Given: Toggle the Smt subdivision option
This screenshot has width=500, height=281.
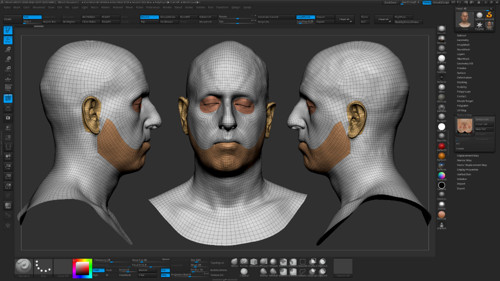Looking at the screenshot, I should point(32,17).
